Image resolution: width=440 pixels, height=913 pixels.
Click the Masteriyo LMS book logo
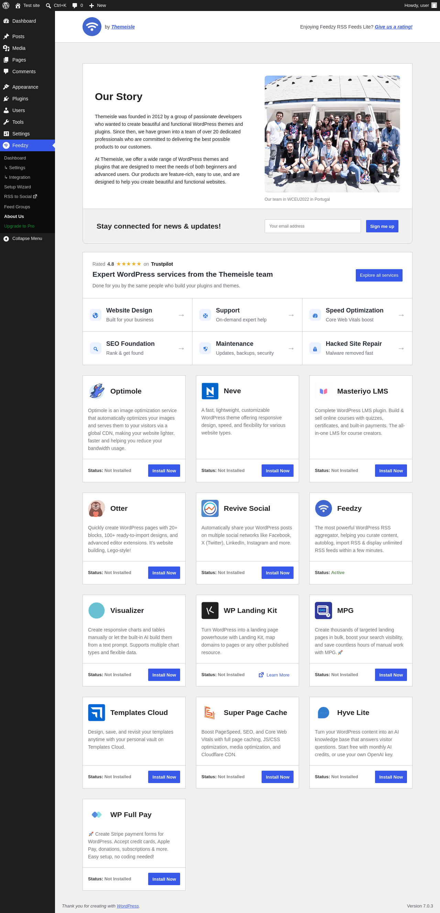(323, 391)
